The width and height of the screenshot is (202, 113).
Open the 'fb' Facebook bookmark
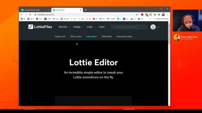click(x=23, y=19)
